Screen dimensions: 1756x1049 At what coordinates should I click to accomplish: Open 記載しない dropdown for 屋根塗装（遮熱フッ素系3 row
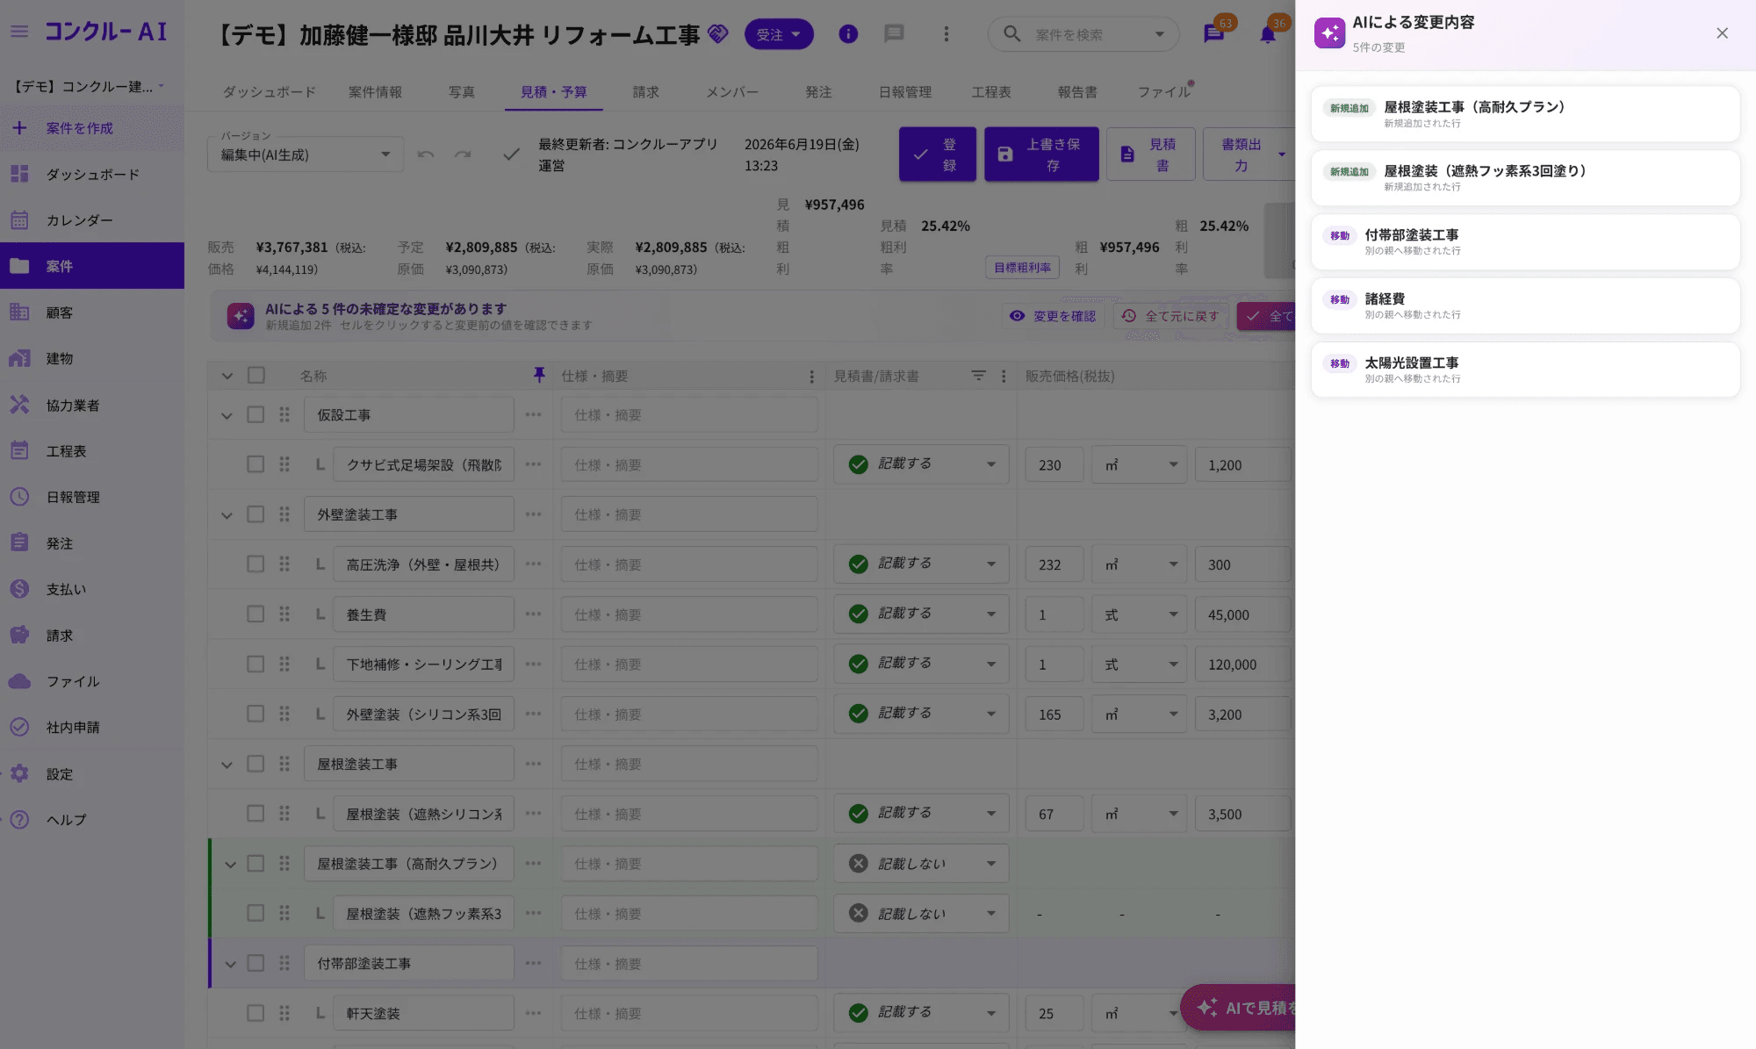tap(921, 914)
